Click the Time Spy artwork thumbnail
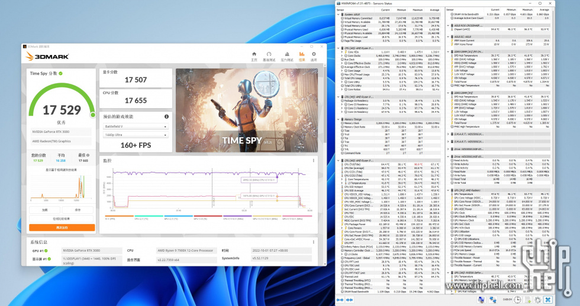580x306 pixels. pyautogui.click(x=246, y=110)
